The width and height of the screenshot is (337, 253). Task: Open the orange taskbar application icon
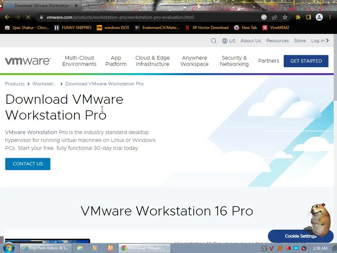[110, 248]
